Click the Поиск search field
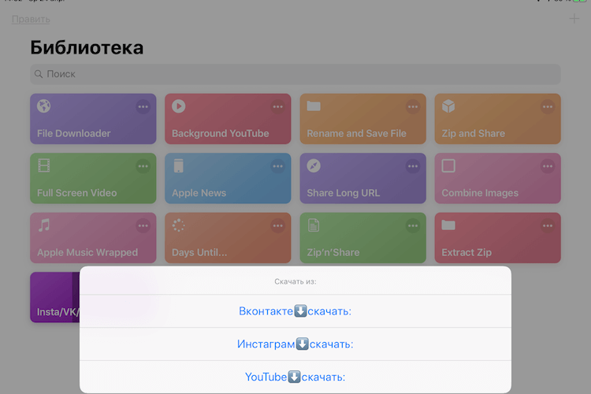 coord(295,74)
